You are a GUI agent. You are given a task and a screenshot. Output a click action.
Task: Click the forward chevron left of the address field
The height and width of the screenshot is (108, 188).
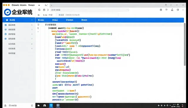pyautogui.click(x=48, y=10)
